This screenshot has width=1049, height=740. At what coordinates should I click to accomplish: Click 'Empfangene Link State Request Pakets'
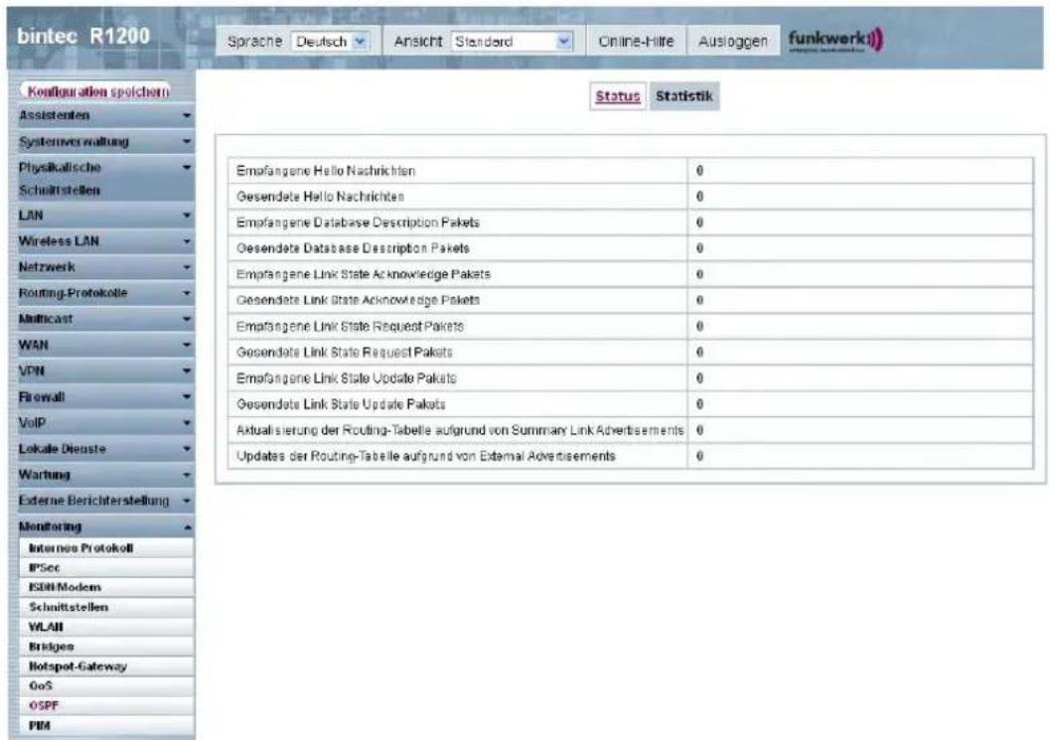pyautogui.click(x=350, y=327)
